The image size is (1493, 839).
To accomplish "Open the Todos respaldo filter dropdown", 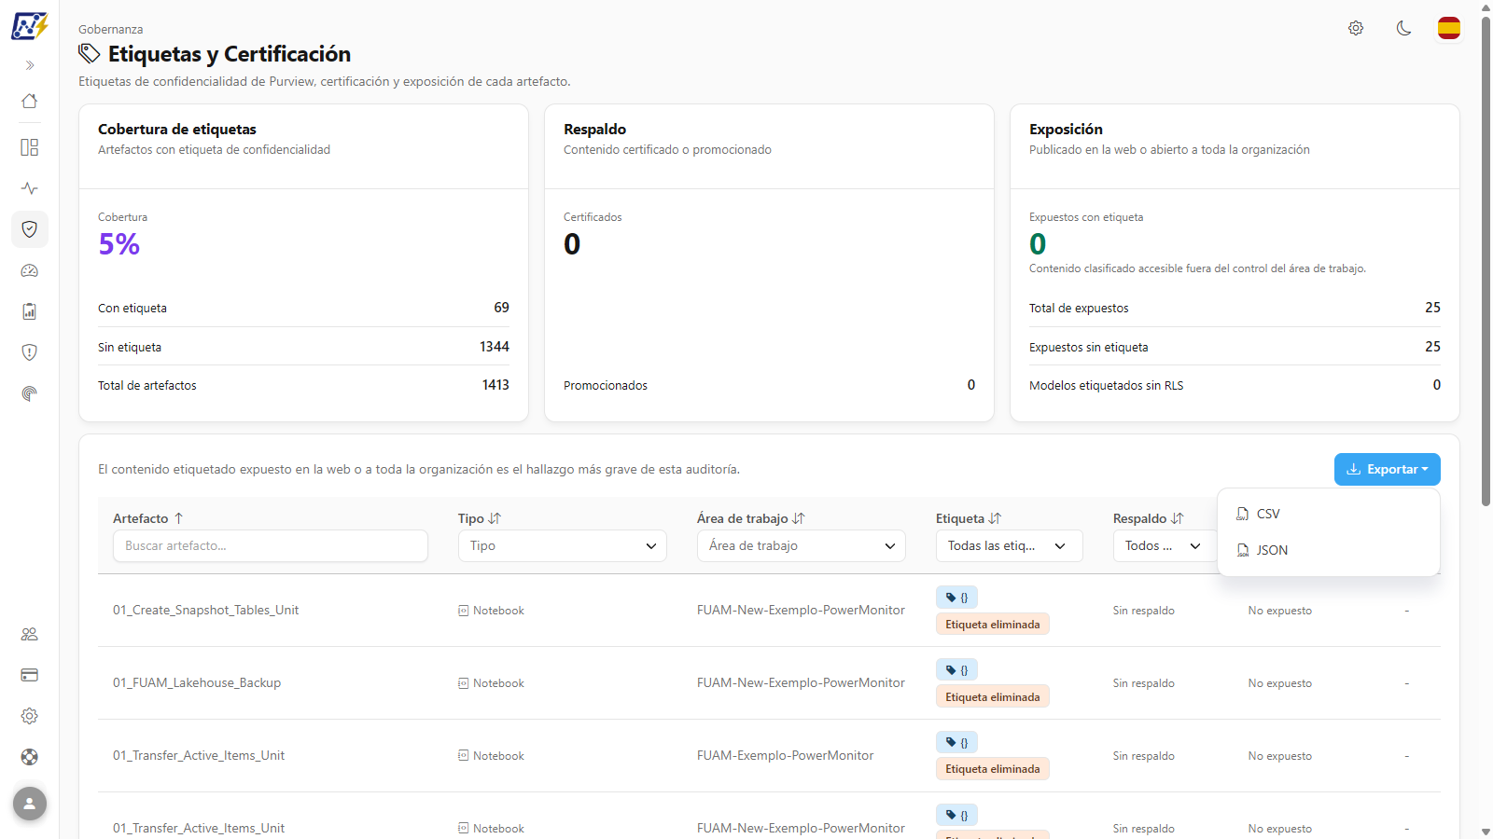I will pos(1164,546).
